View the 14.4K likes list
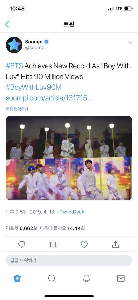Viewport: 138px width, 300px height. [62, 228]
